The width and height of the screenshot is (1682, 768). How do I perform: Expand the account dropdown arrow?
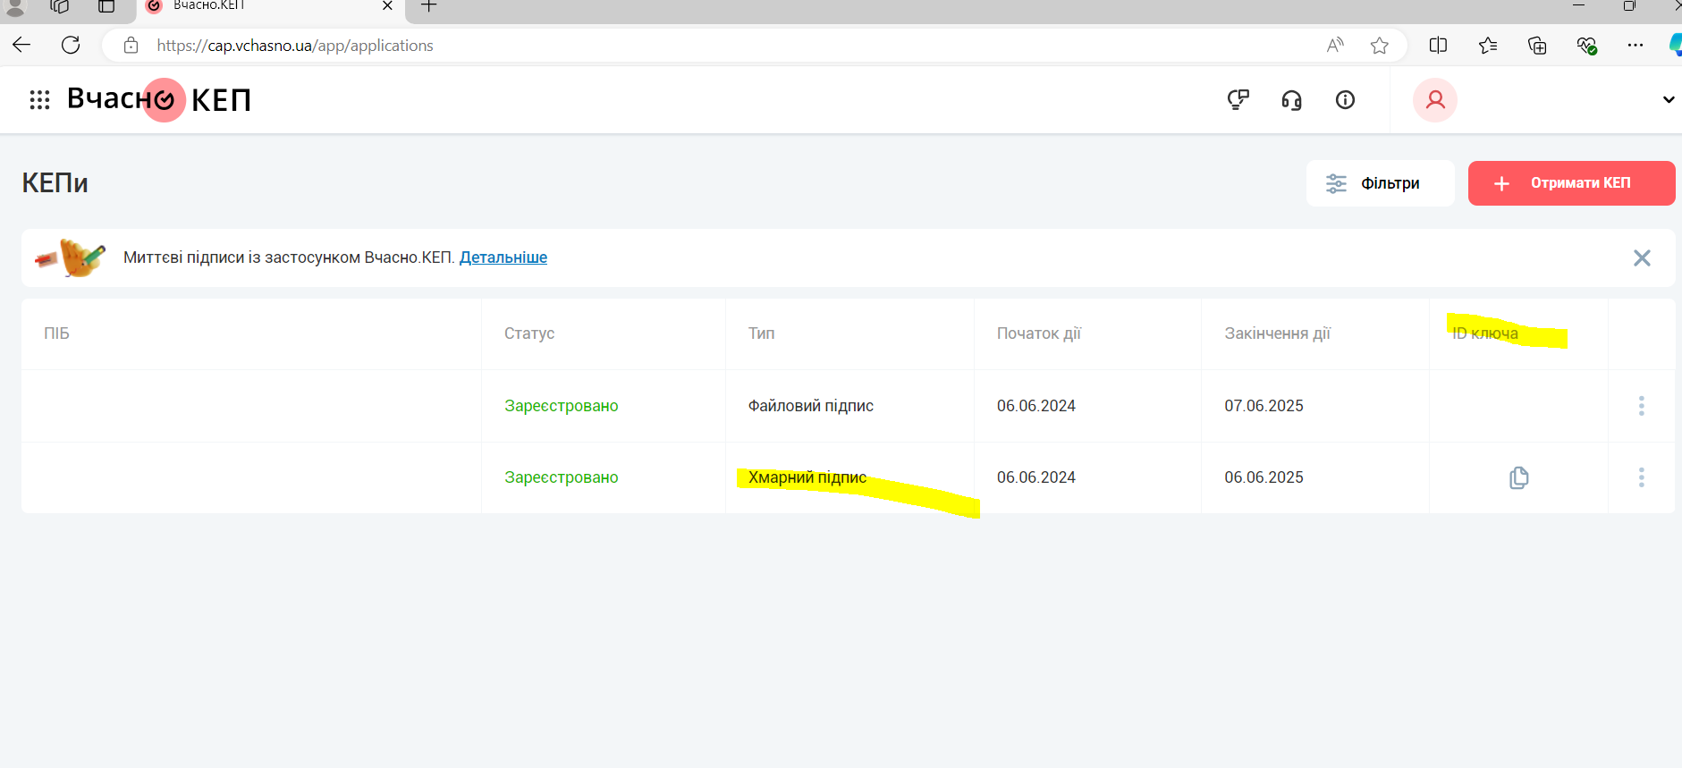(1668, 100)
